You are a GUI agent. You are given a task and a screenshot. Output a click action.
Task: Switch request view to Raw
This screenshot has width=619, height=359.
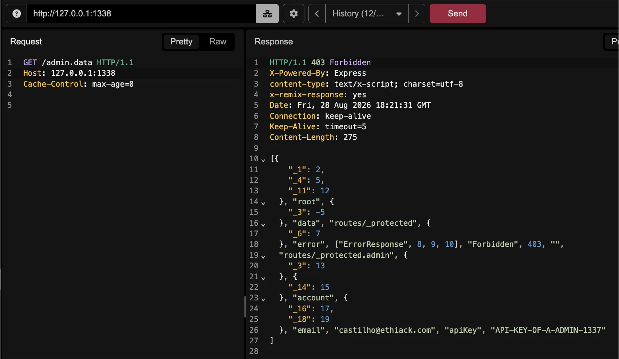coord(218,42)
